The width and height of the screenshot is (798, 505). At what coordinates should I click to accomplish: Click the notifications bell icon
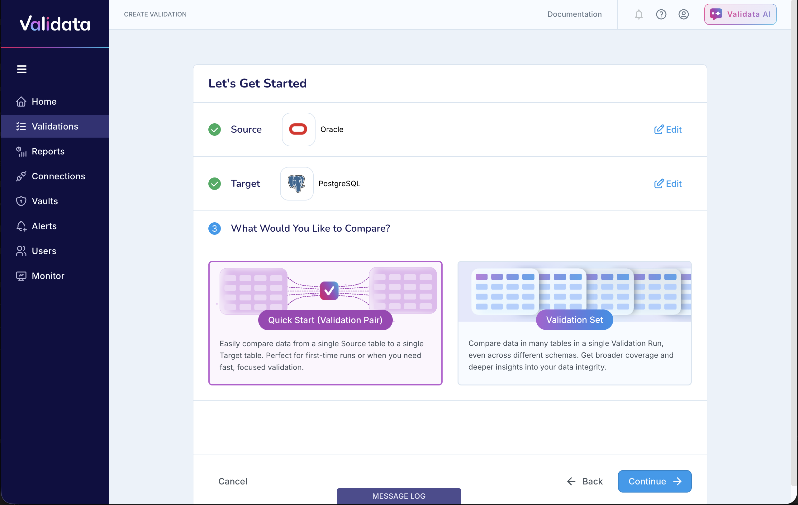tap(639, 14)
